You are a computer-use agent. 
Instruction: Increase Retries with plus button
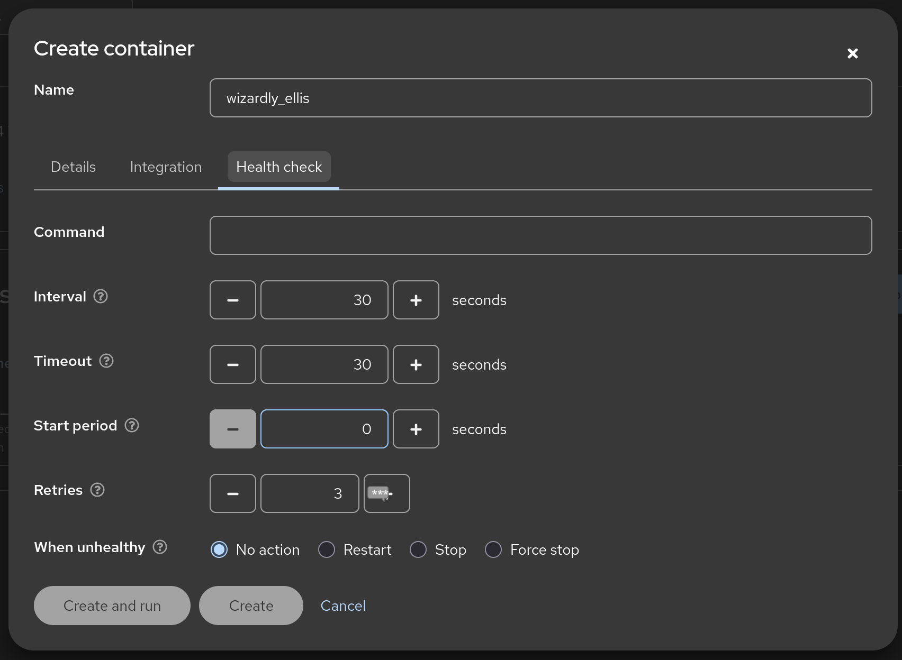click(x=387, y=493)
